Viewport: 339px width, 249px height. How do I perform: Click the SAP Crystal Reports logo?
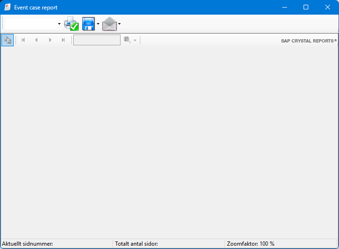tap(308, 41)
